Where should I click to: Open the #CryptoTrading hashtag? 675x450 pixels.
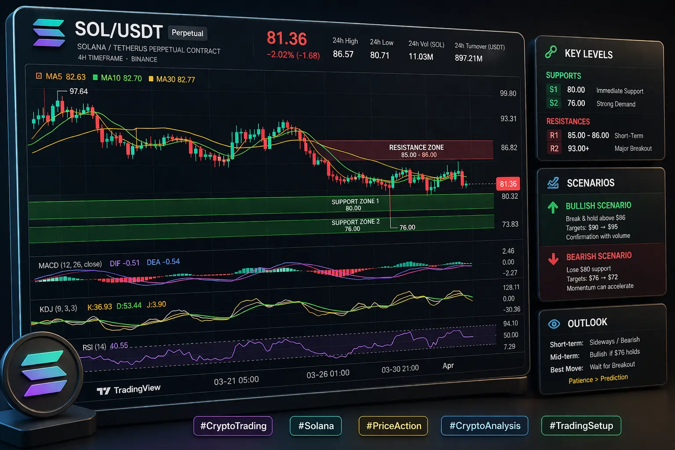pos(233,426)
